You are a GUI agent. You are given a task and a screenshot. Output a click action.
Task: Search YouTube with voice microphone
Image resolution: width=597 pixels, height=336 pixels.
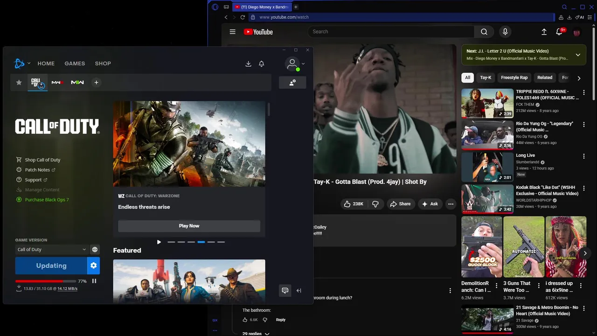pyautogui.click(x=505, y=32)
